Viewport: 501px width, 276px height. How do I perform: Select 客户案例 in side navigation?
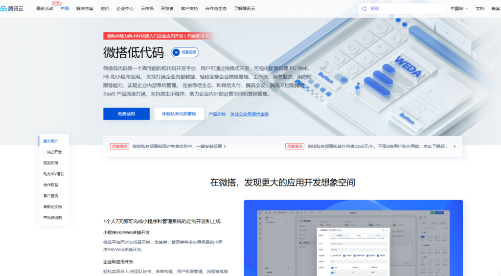coord(50,196)
